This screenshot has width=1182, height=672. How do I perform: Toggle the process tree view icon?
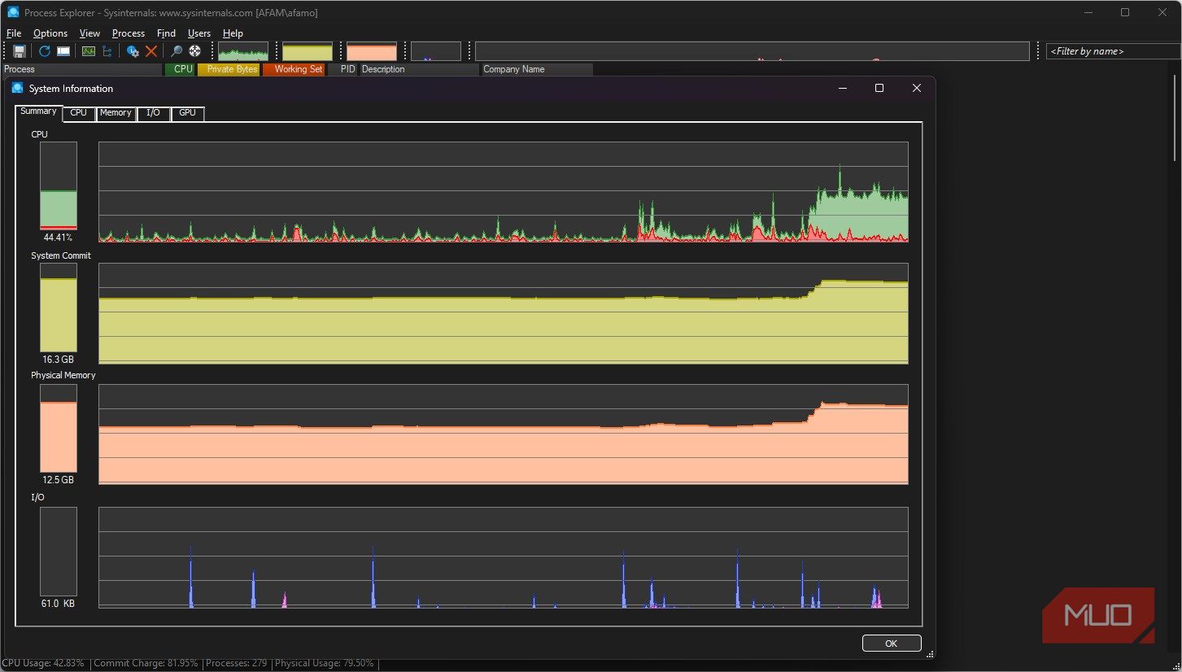click(x=107, y=51)
